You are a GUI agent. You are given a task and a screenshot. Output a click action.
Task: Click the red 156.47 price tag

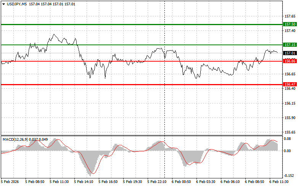(x=290, y=84)
